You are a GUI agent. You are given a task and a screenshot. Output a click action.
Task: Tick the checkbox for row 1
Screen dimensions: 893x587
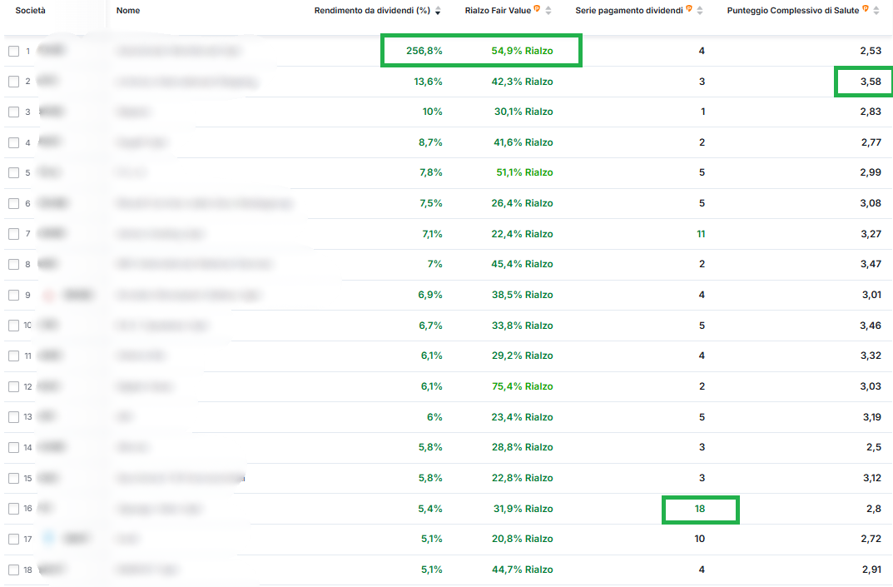(13, 52)
